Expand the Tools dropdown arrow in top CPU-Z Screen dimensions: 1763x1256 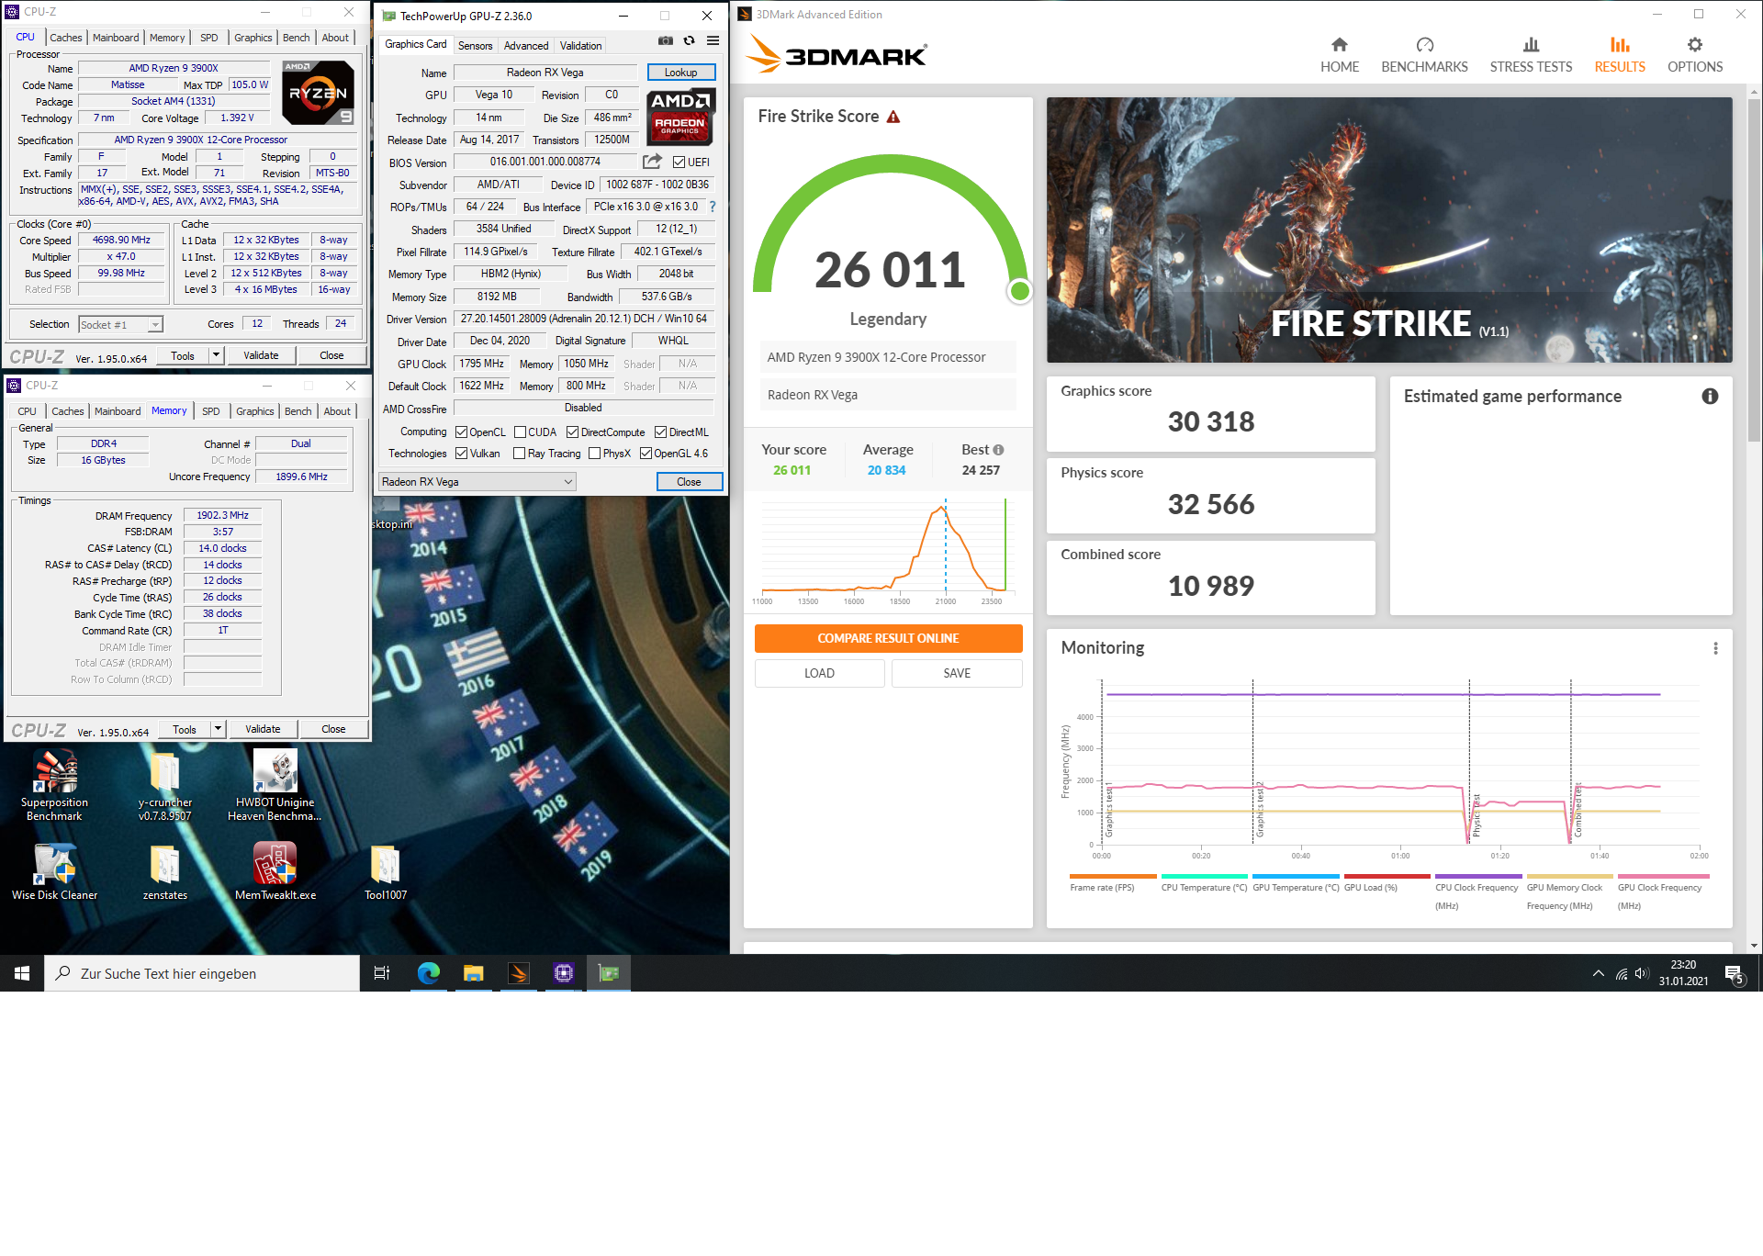click(x=217, y=355)
